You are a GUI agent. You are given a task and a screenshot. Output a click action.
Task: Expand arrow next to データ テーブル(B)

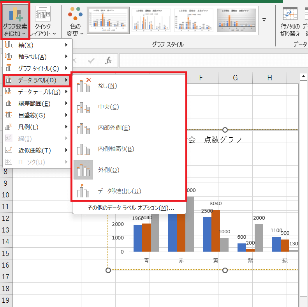click(67, 92)
